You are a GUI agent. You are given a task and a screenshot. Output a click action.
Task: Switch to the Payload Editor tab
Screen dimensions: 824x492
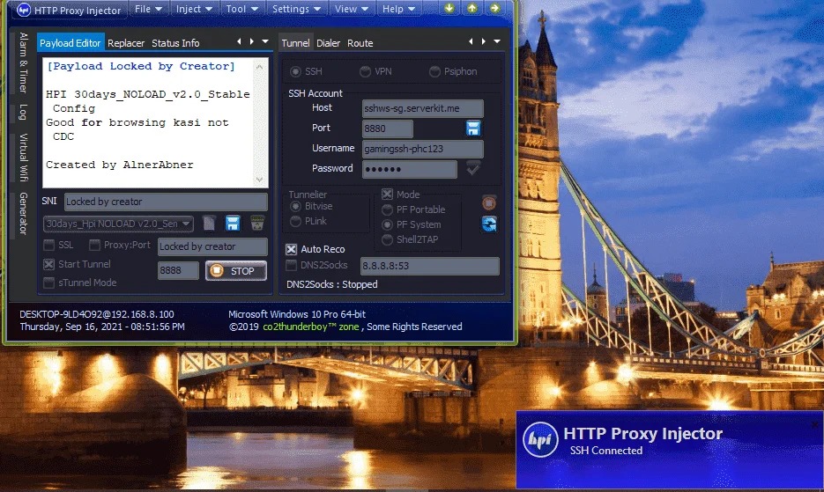tap(70, 43)
